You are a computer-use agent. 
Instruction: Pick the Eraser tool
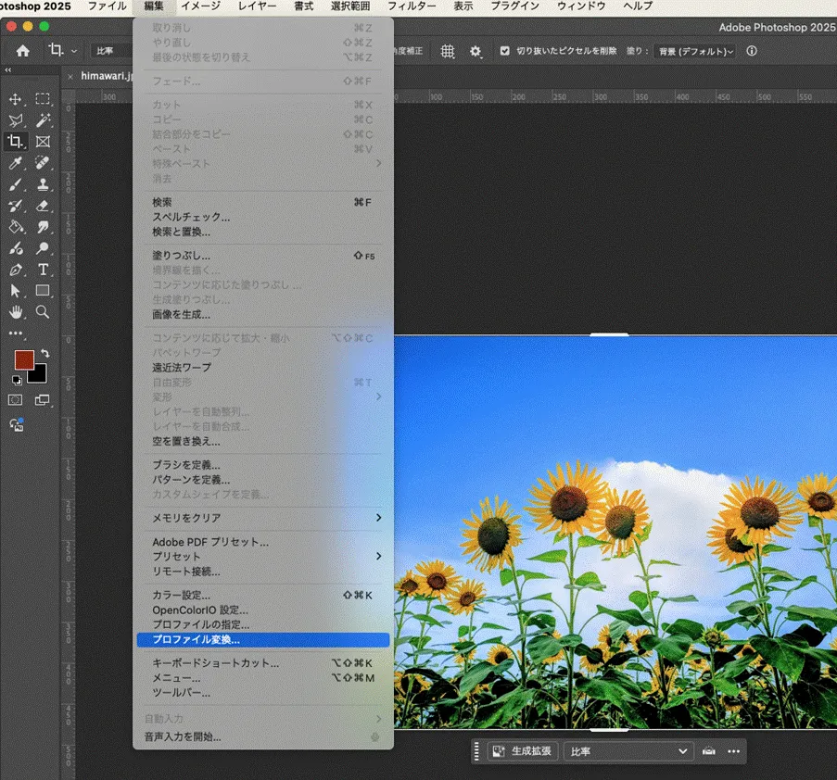pyautogui.click(x=43, y=206)
